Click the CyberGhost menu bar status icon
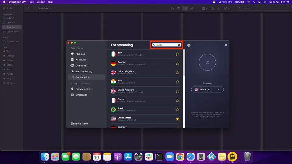The height and width of the screenshot is (164, 292). point(214,2)
